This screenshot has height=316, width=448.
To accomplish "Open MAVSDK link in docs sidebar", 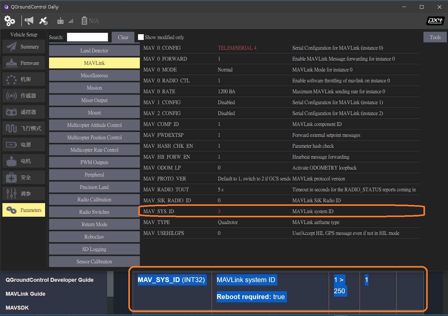I will point(17,308).
